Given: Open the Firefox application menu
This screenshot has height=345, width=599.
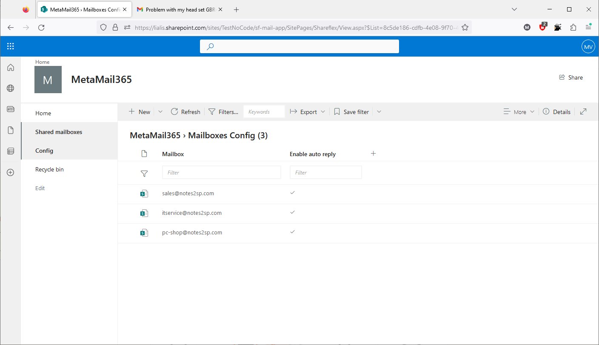Looking at the screenshot, I should click(588, 27).
